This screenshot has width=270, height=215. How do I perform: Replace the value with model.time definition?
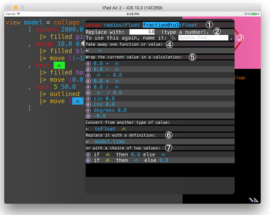(x=109, y=142)
